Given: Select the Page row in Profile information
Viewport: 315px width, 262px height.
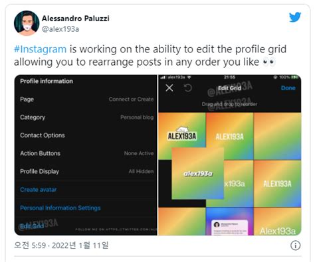Looking at the screenshot, I should [86, 99].
